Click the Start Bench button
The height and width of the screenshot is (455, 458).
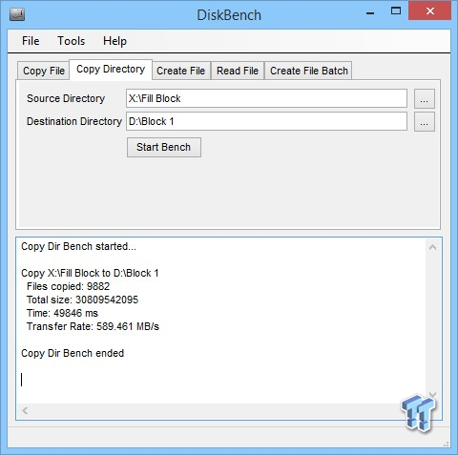coord(164,147)
